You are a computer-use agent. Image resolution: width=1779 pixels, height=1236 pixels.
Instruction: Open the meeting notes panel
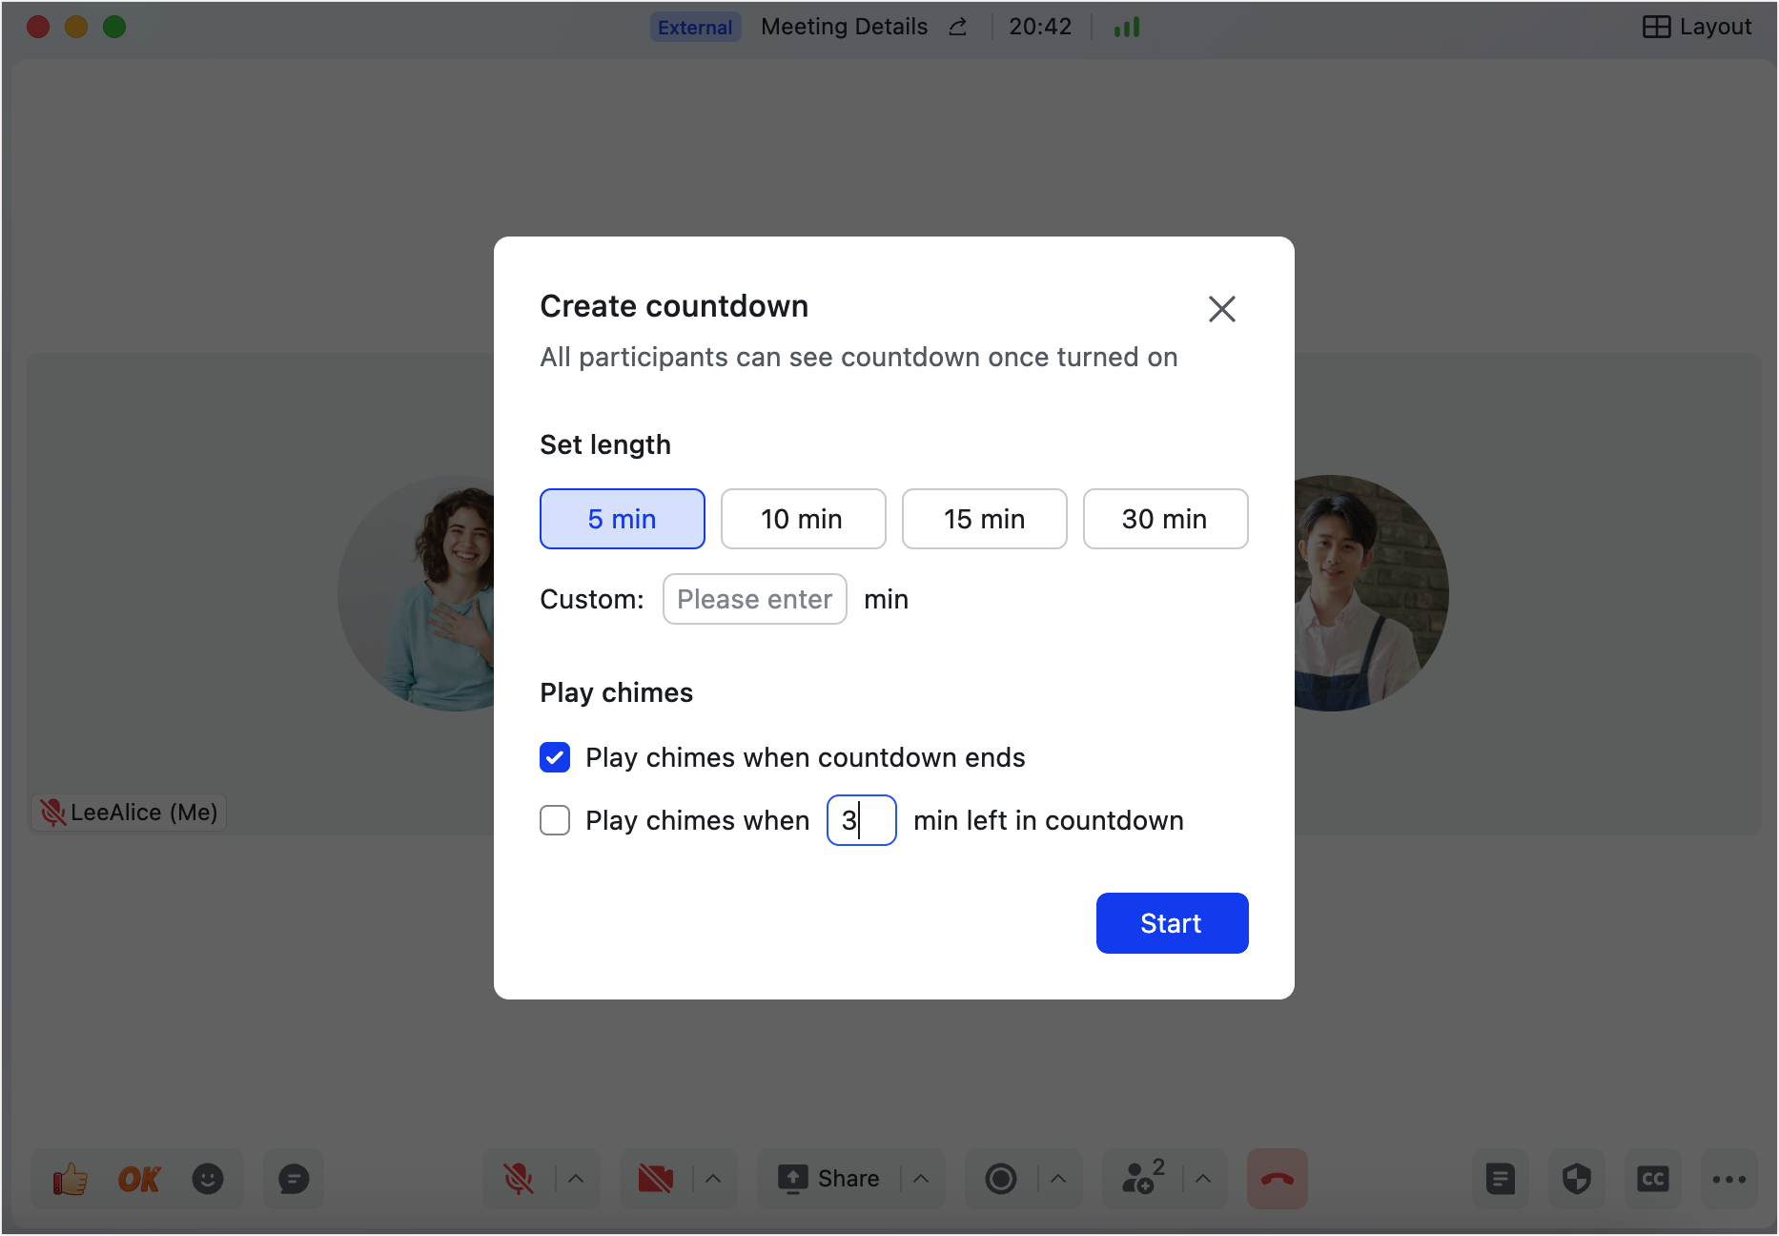[1501, 1179]
